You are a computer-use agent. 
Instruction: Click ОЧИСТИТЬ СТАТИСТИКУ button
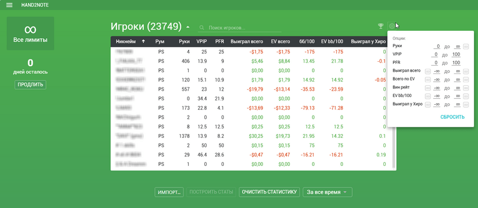269,192
